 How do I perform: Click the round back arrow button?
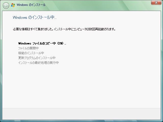coord(6,5)
